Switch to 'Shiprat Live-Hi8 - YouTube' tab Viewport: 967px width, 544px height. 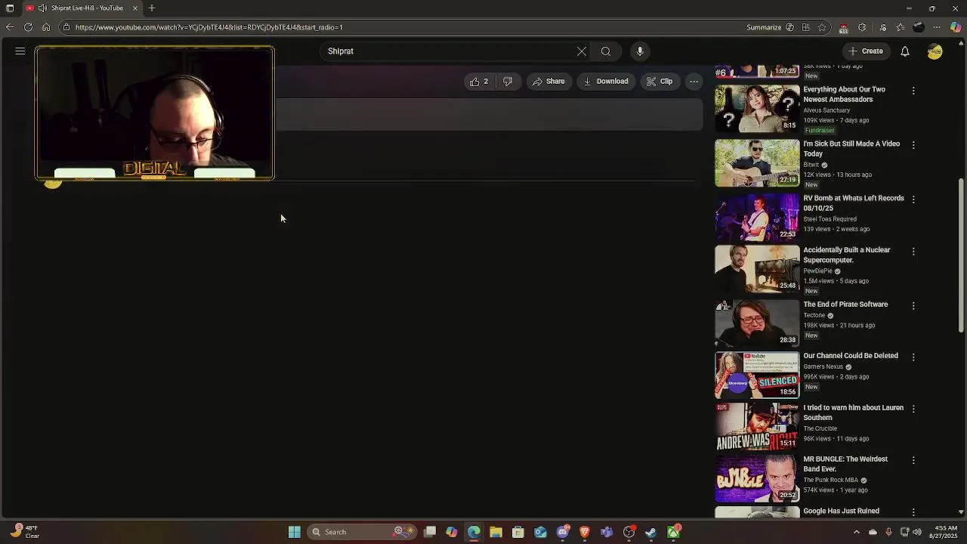tap(83, 8)
